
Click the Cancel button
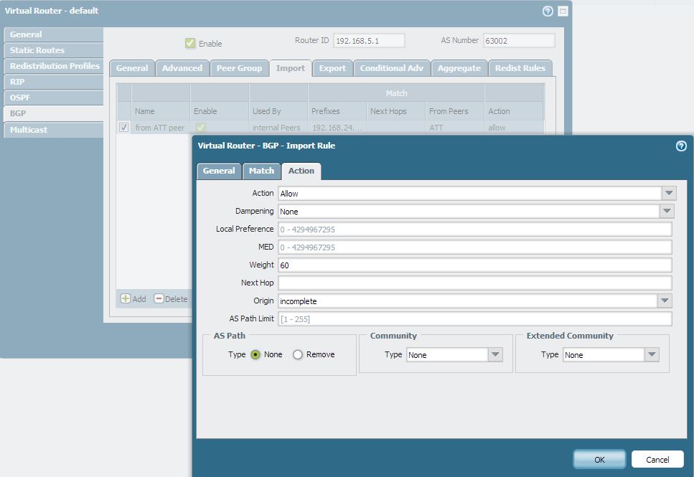tap(657, 460)
